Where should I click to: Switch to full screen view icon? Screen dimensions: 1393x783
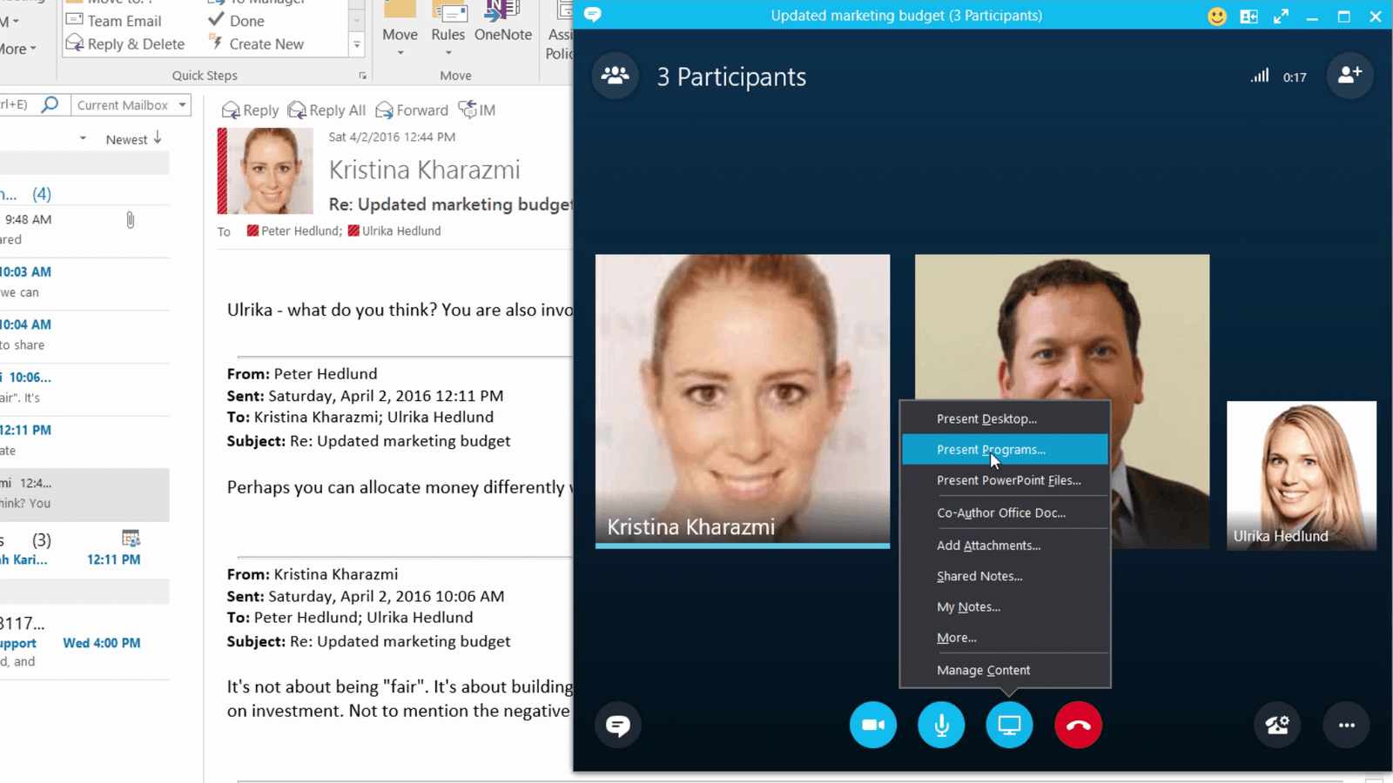1281,16
